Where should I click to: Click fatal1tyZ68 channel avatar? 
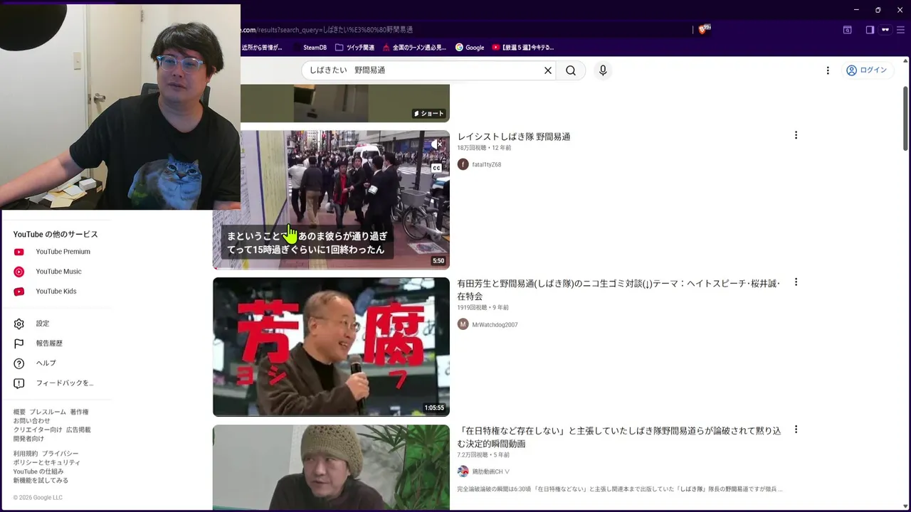point(463,164)
